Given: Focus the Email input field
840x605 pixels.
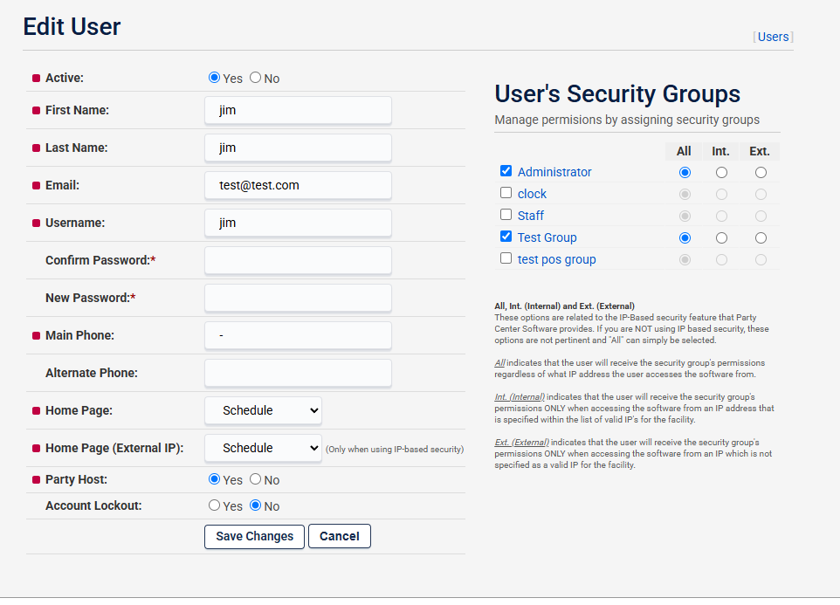Looking at the screenshot, I should coord(298,185).
